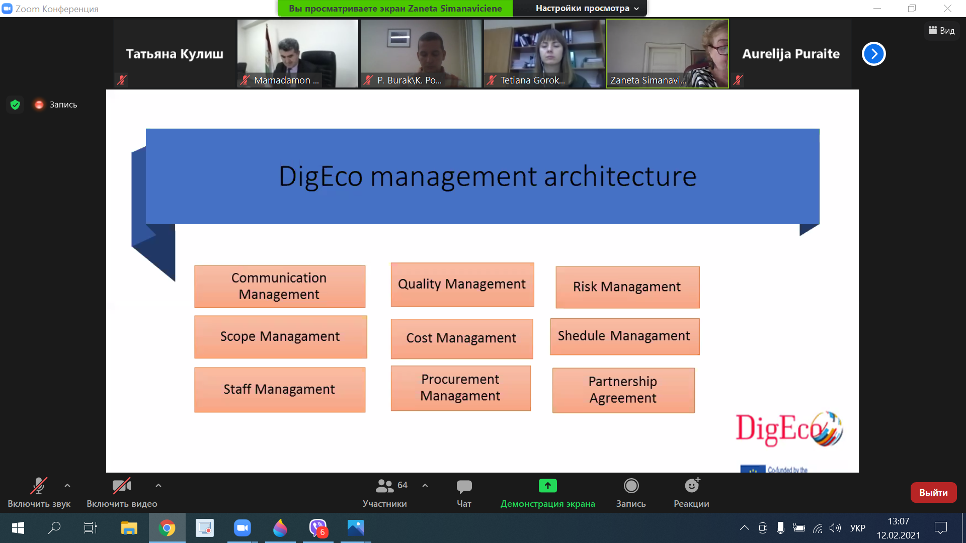966x543 pixels.
Task: Expand audio options arrow beside microphone
Action: point(67,486)
